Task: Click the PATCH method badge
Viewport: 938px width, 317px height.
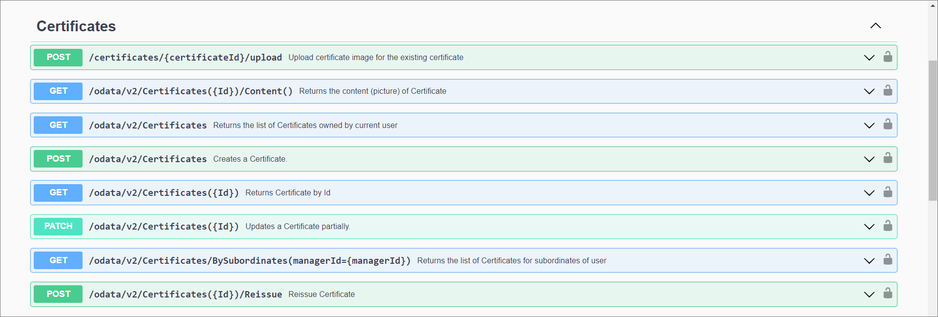Action: click(x=58, y=226)
